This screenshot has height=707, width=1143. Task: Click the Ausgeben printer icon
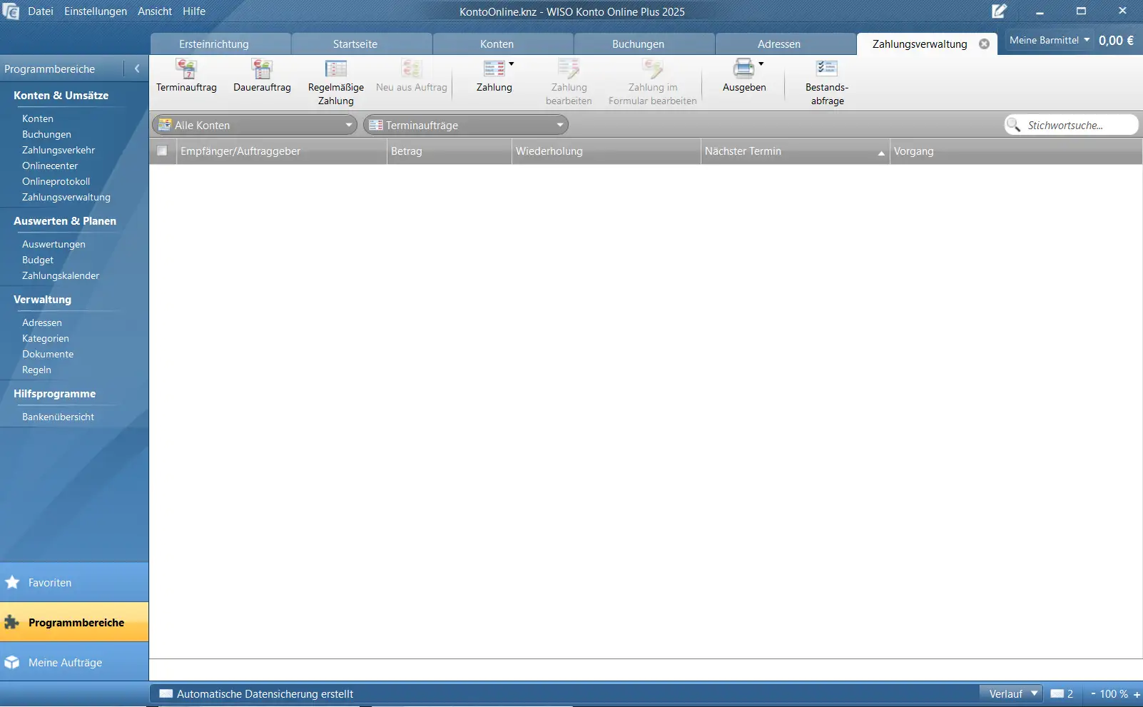(x=743, y=69)
